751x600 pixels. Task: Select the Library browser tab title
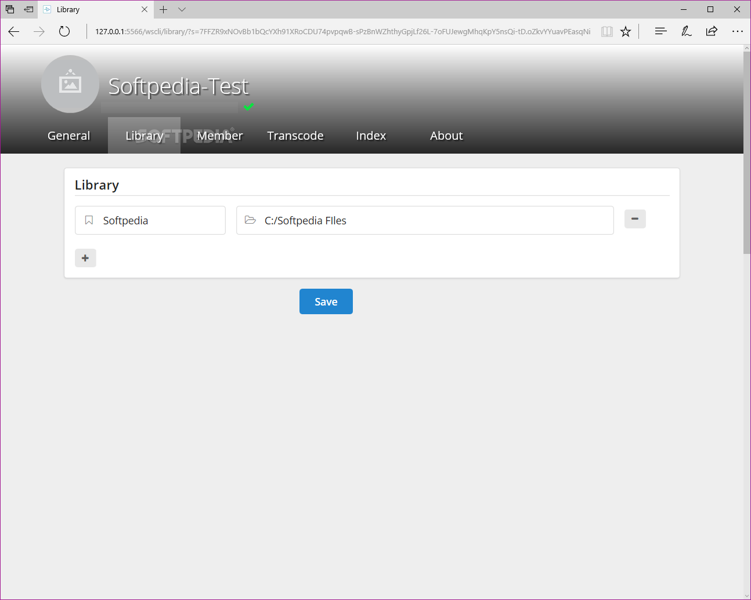(x=68, y=10)
